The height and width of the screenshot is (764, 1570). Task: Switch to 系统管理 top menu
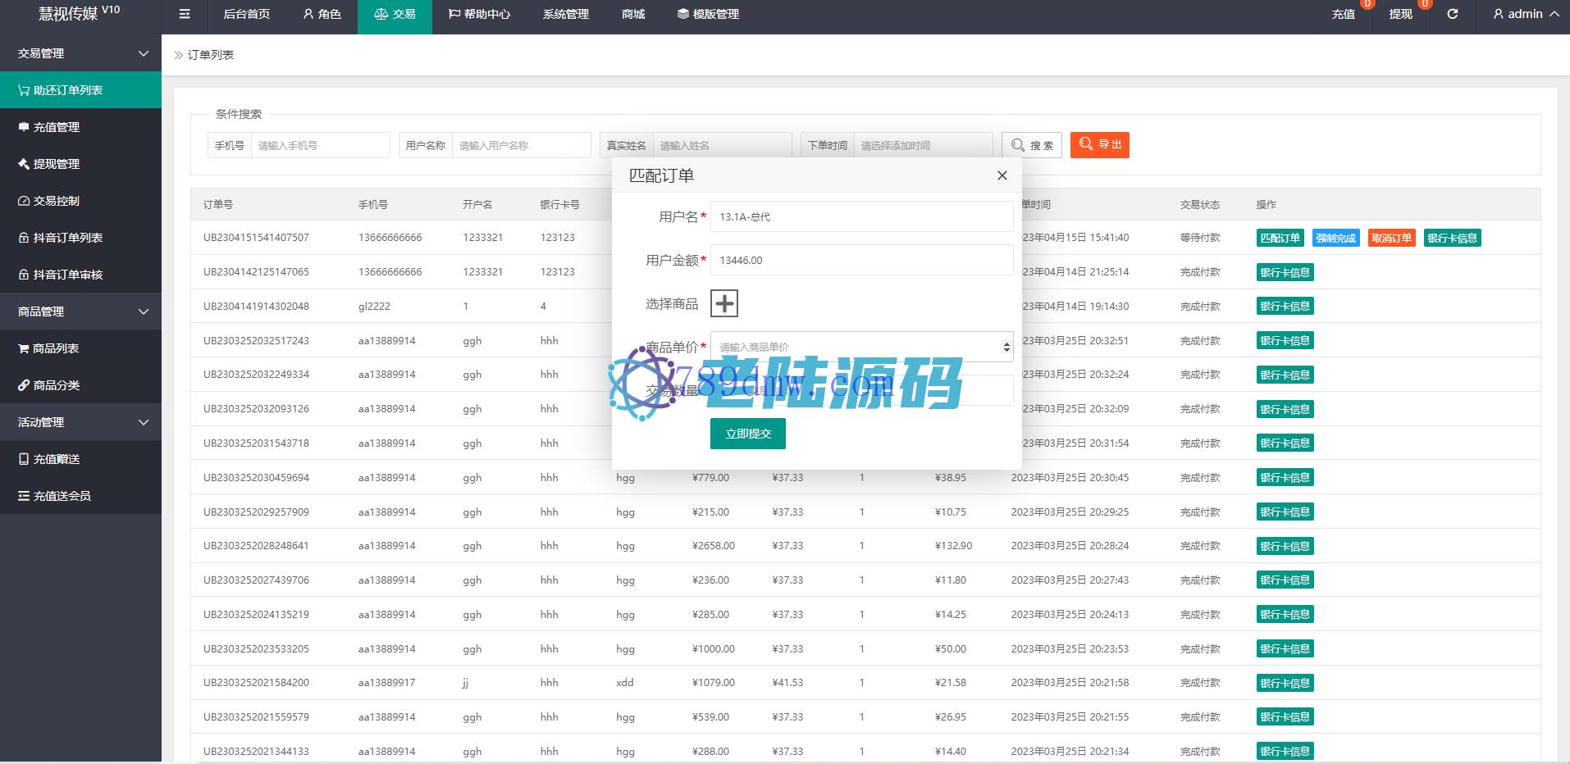pos(565,14)
